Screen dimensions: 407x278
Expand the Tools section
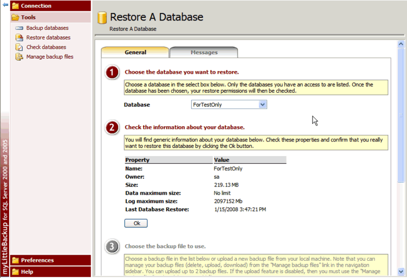click(x=50, y=17)
